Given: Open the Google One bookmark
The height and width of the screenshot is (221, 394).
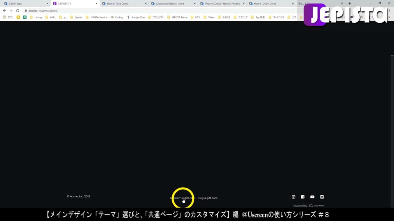Looking at the screenshot, I should click(136, 17).
